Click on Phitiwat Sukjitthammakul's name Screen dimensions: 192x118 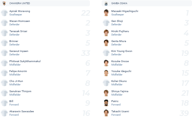coord(25,61)
